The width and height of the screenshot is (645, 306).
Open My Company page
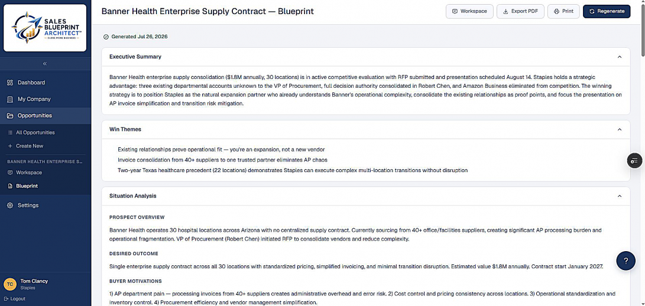[x=46, y=99]
